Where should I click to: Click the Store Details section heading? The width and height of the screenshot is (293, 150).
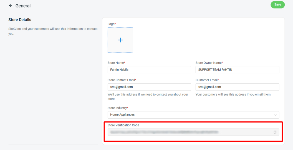(x=20, y=20)
